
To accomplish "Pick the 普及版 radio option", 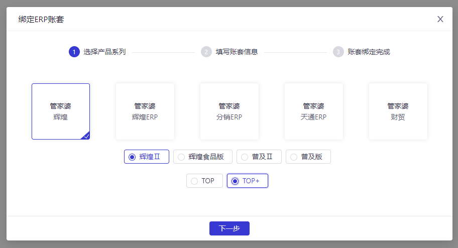I will [x=308, y=157].
